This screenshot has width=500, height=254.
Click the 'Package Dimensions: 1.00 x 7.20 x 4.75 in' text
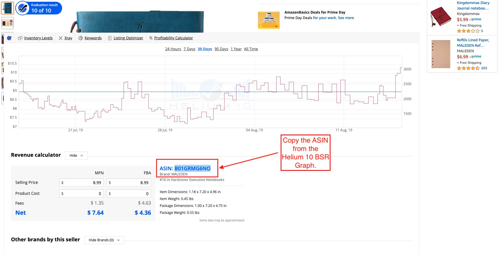click(193, 206)
